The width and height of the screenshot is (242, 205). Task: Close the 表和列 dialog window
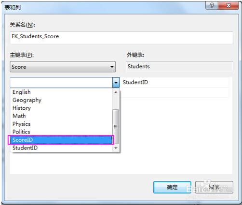click(x=229, y=6)
